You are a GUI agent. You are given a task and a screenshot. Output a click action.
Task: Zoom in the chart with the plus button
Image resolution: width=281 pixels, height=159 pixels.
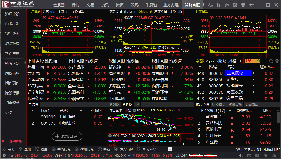pos(183,144)
